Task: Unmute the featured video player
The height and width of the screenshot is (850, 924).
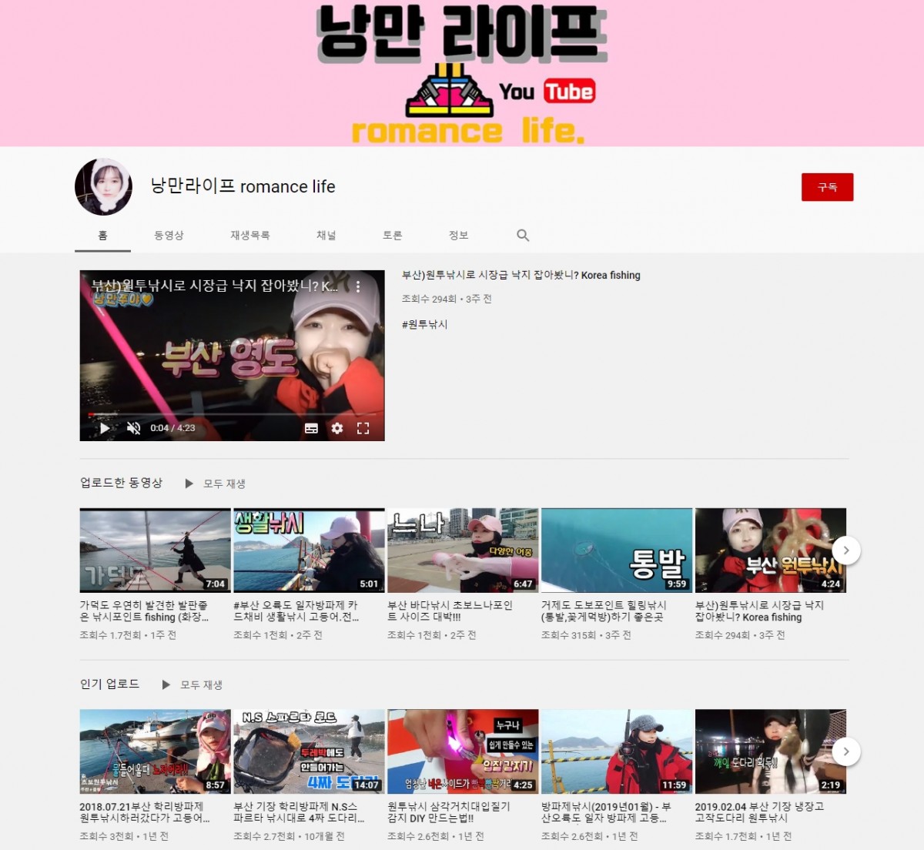Action: pos(133,428)
